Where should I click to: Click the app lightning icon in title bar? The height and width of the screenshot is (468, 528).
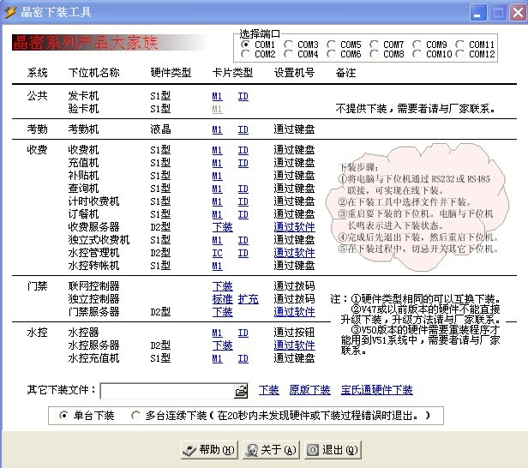point(10,12)
